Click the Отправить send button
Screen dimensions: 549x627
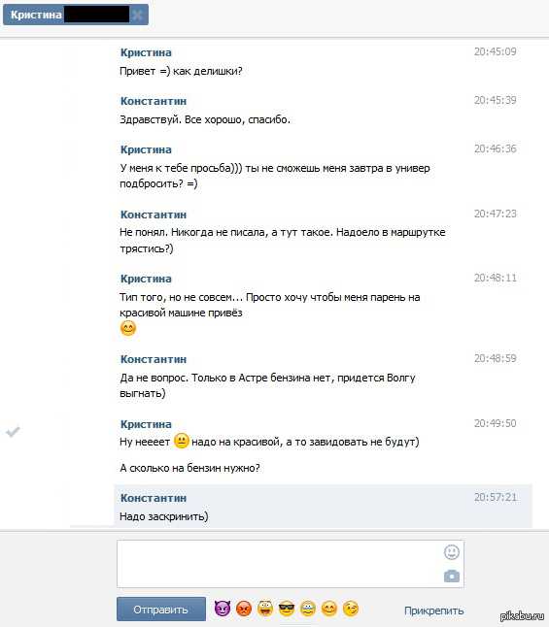pos(161,610)
